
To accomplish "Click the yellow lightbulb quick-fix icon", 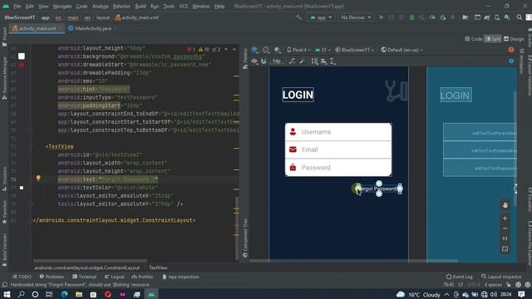I will pyautogui.click(x=38, y=179).
